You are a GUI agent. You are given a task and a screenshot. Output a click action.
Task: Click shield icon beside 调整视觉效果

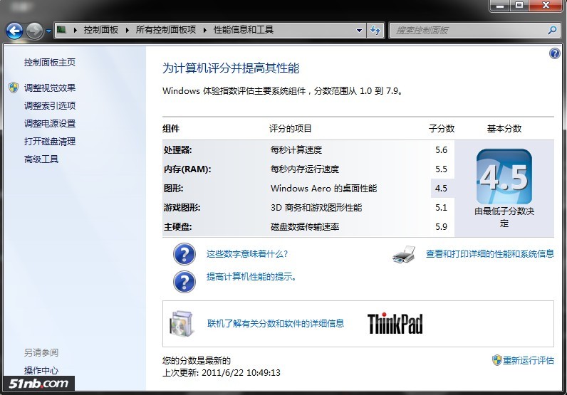(14, 88)
